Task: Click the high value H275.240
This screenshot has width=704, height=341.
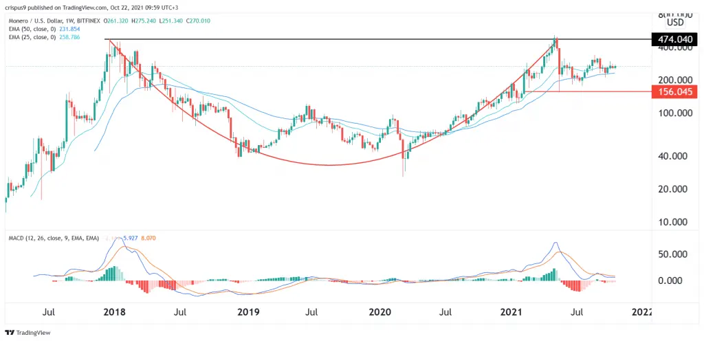Action: click(144, 21)
